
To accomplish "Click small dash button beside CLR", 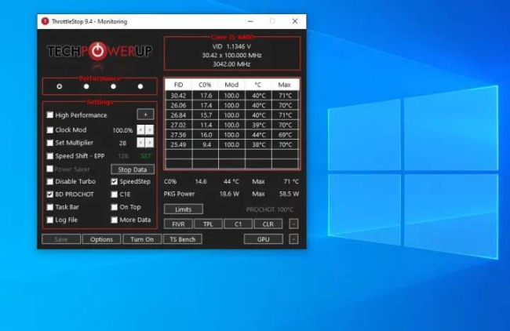I will pyautogui.click(x=293, y=224).
